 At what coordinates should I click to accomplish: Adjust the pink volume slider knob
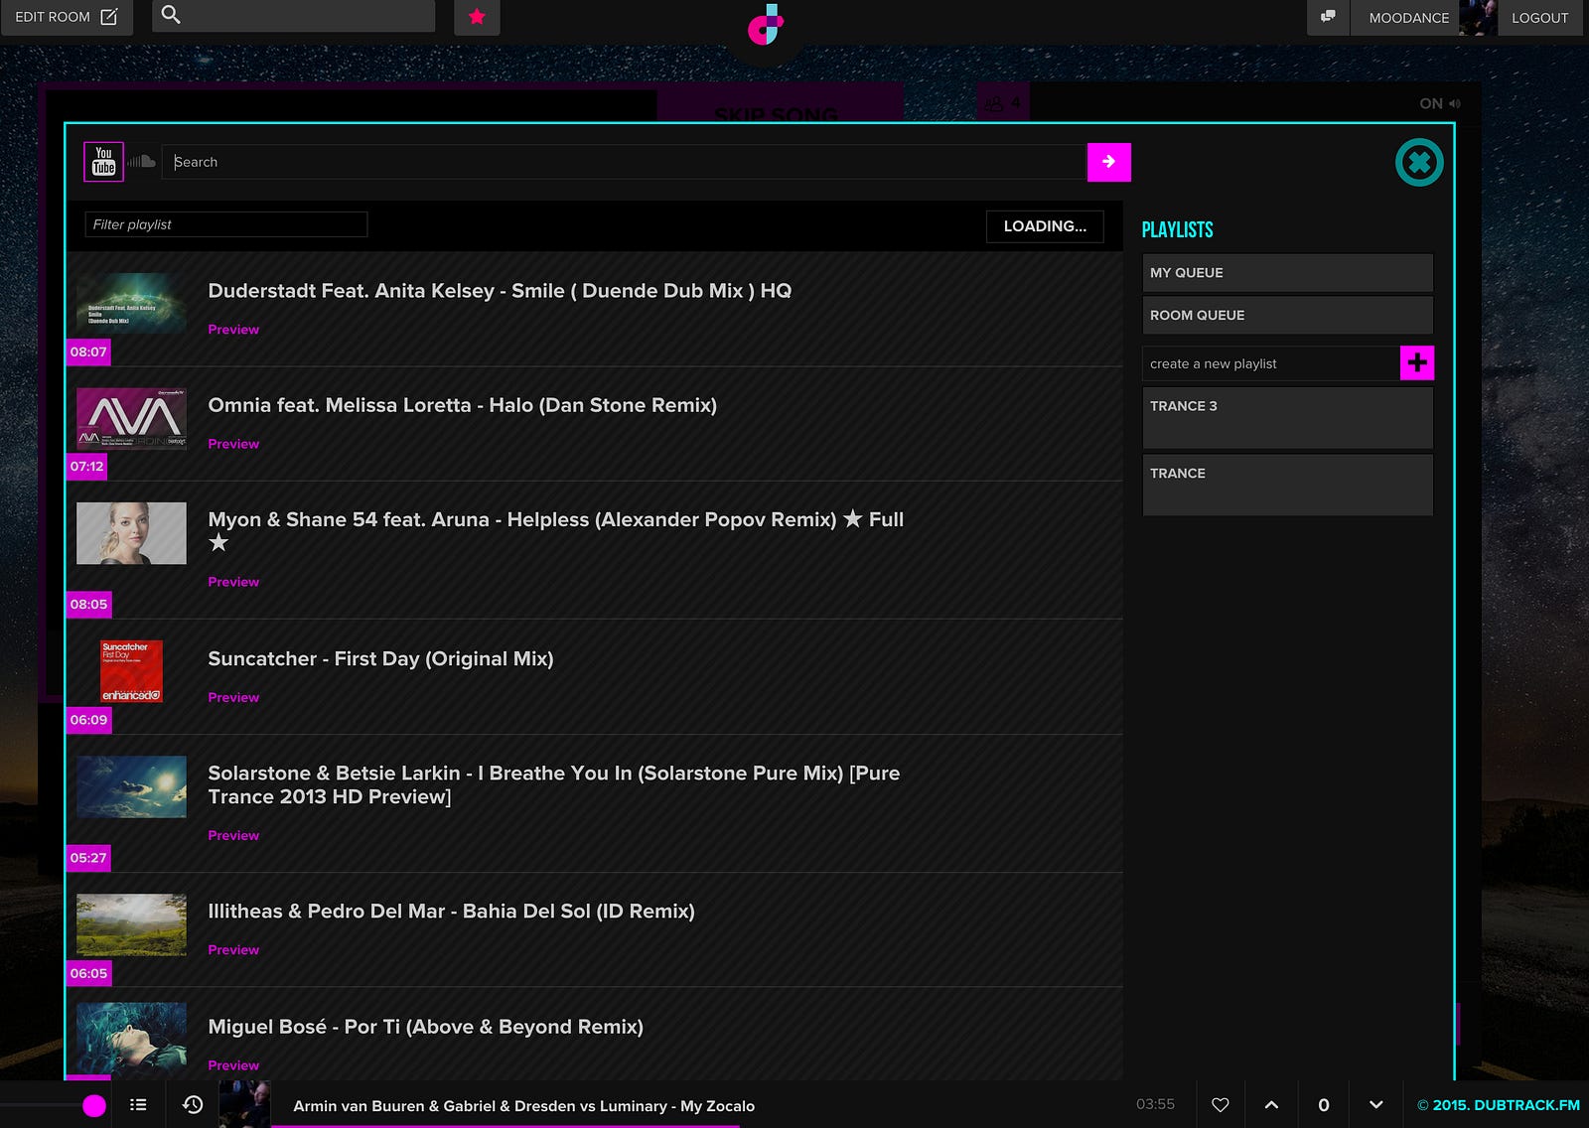tap(94, 1105)
